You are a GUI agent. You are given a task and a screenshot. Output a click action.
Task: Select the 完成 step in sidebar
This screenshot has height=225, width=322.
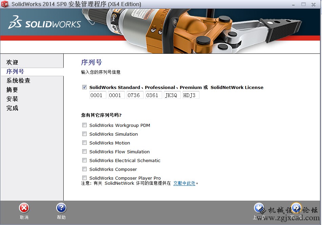pyautogui.click(x=12, y=108)
